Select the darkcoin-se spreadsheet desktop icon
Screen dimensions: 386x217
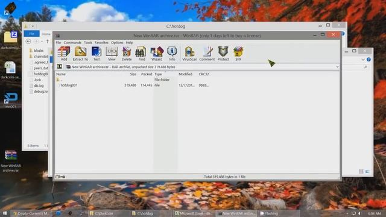(x=11, y=70)
